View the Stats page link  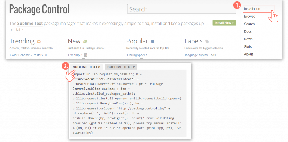(x=248, y=47)
